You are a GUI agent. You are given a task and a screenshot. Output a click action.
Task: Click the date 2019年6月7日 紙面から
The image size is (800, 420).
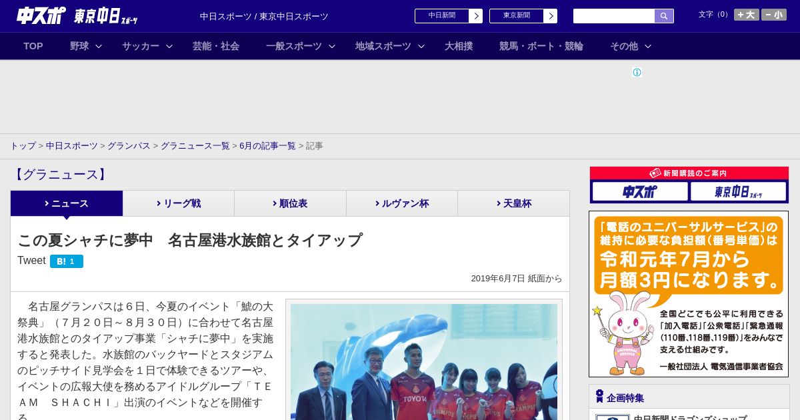(517, 279)
